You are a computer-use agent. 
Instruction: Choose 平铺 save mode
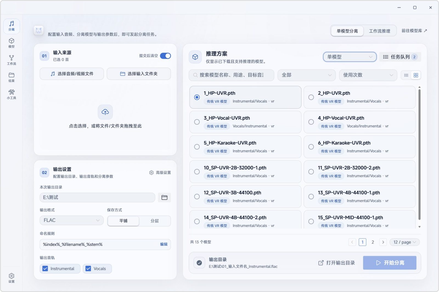click(123, 221)
